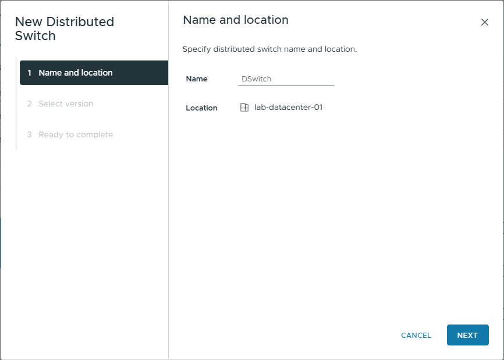Click the Name field label
This screenshot has height=360, width=504.
coord(196,79)
